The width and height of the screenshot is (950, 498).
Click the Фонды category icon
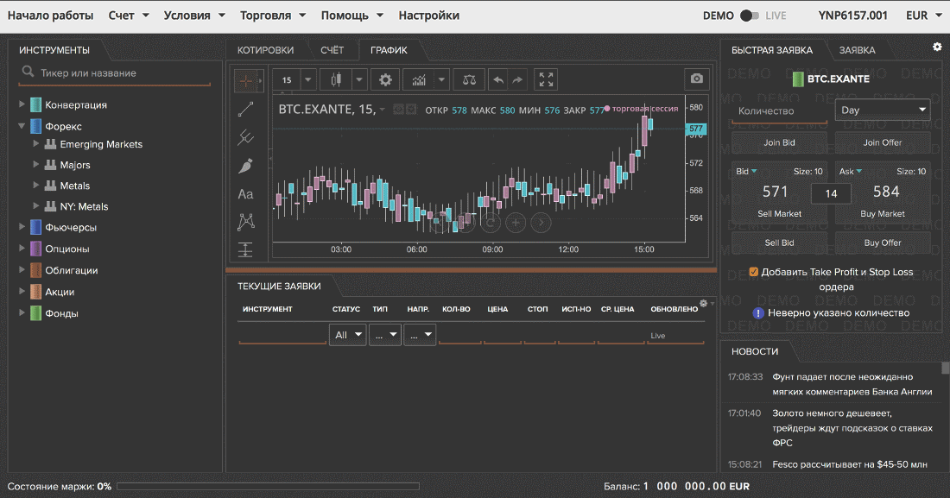tap(35, 313)
